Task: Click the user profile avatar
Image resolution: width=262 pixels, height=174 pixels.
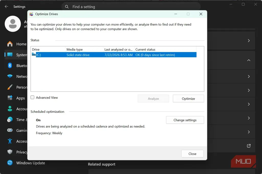Action: (13, 24)
